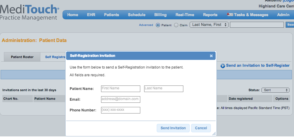Click the blue arrow Send Invitation icon
Image resolution: width=294 pixels, height=140 pixels.
point(223,66)
